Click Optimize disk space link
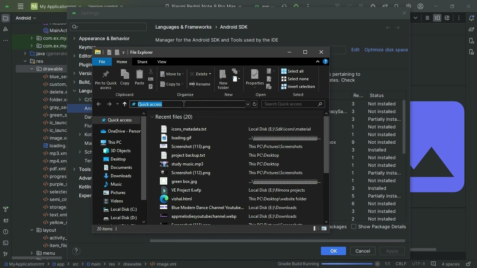Viewport: 477px width, 268px height. click(386, 50)
